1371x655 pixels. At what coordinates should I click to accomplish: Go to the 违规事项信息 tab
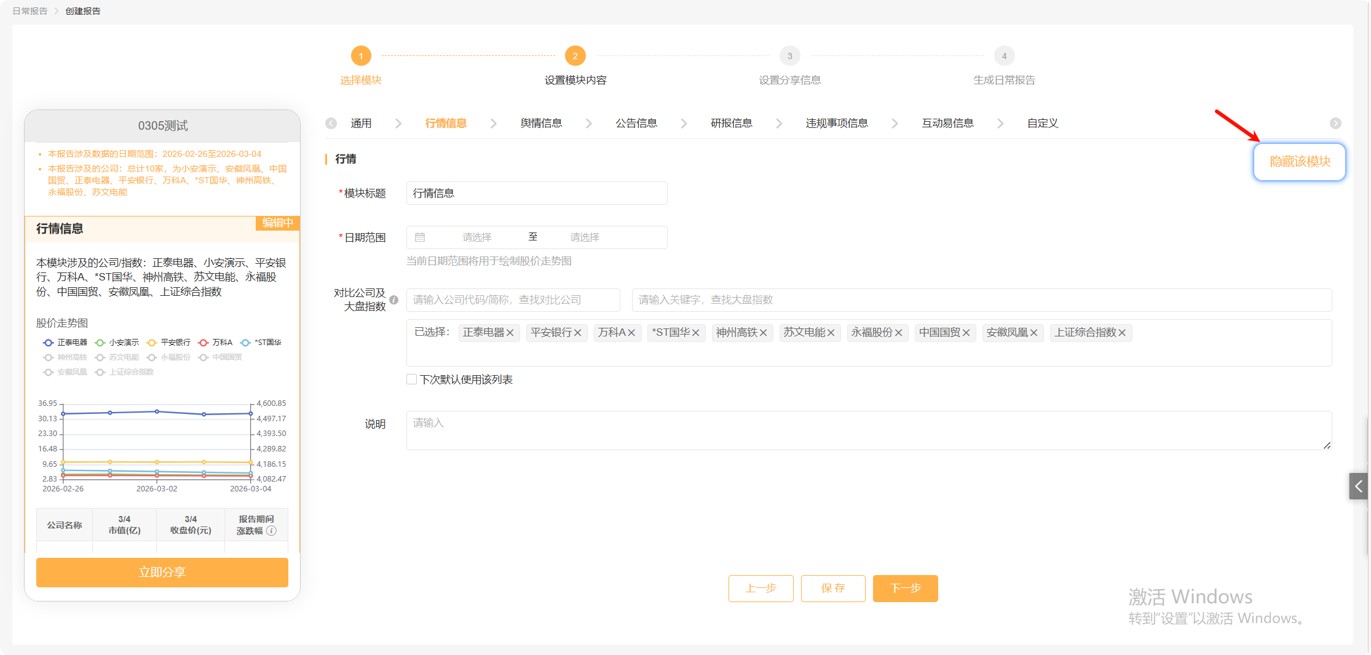tap(837, 124)
